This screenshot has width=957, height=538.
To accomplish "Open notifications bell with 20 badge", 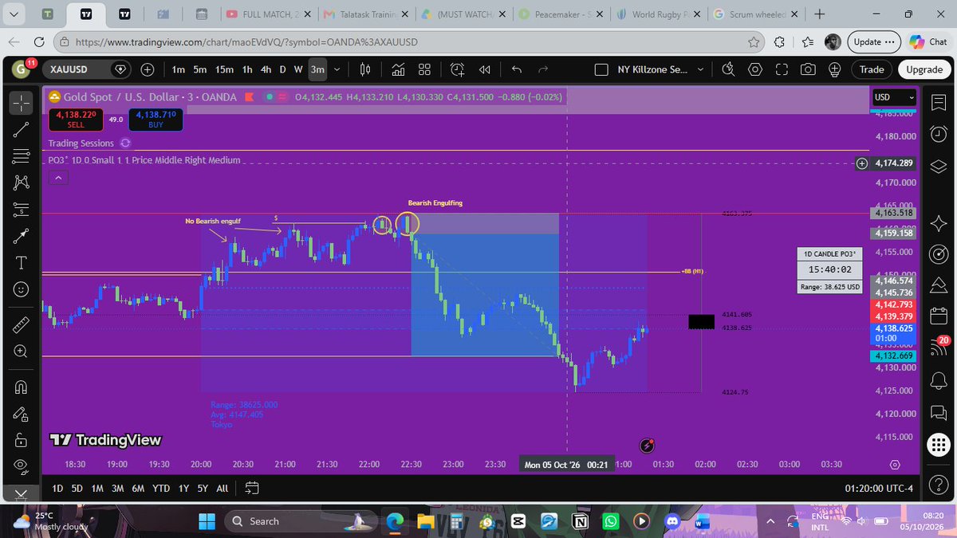I will pos(939,346).
